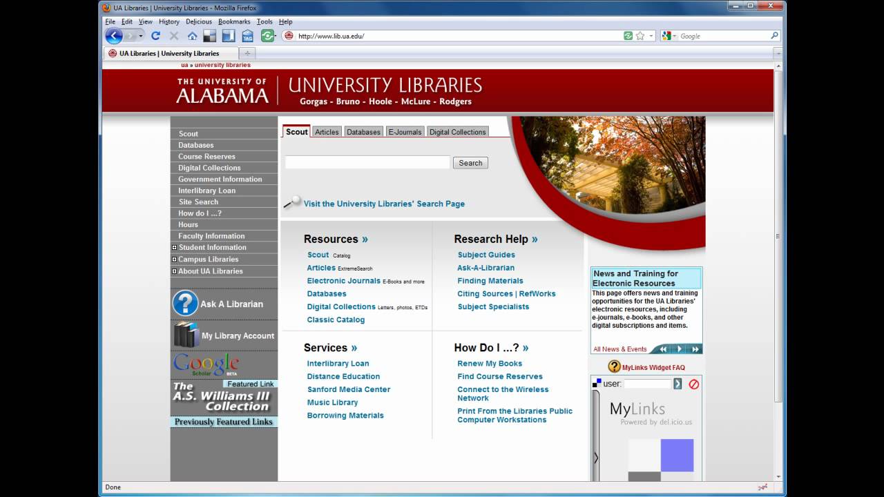Open the A.S. Williams III Collection banner
This screenshot has height=497, width=884.
coord(224,398)
